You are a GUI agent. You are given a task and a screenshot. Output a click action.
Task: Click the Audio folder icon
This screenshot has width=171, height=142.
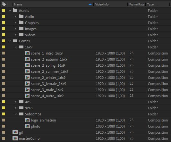click(21, 16)
